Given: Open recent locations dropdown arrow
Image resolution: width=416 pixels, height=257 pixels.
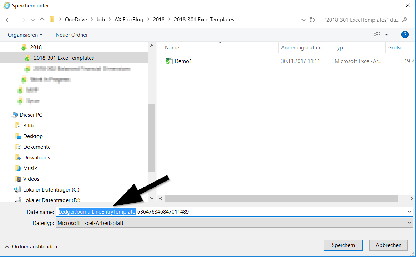Looking at the screenshot, I should tap(33, 20).
